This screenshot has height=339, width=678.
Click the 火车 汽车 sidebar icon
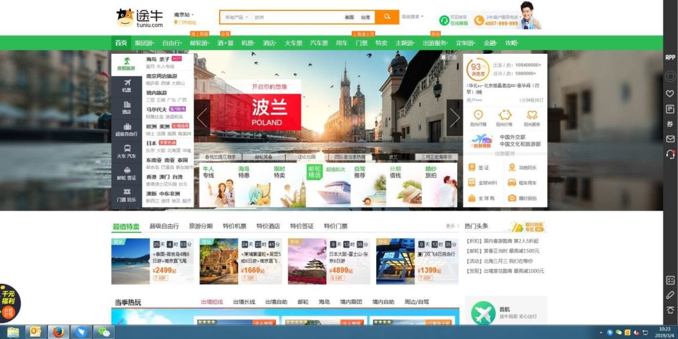(126, 151)
